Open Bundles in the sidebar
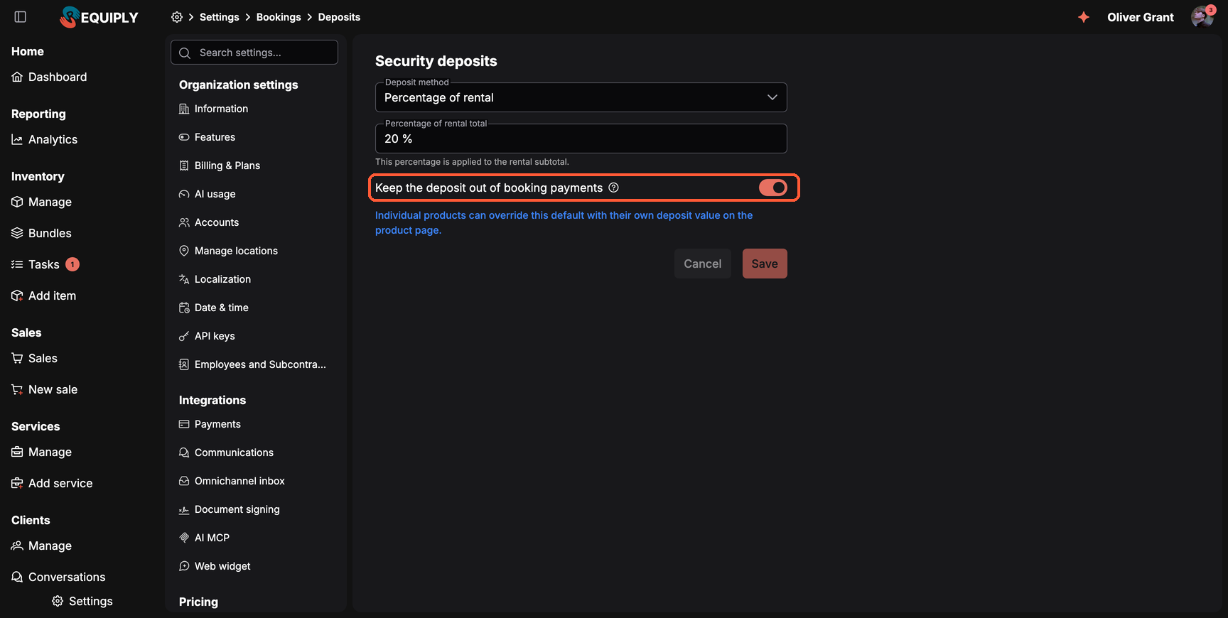Image resolution: width=1228 pixels, height=618 pixels. coord(41,233)
